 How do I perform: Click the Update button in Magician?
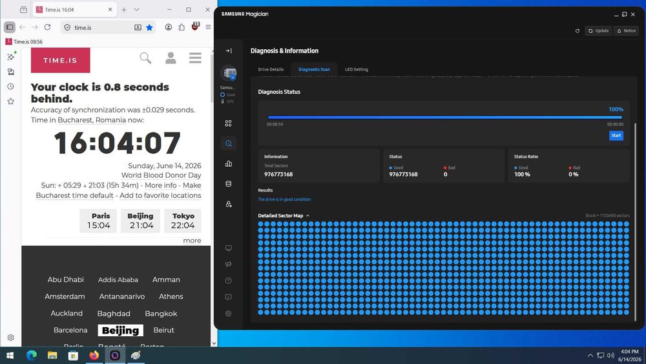(x=598, y=31)
